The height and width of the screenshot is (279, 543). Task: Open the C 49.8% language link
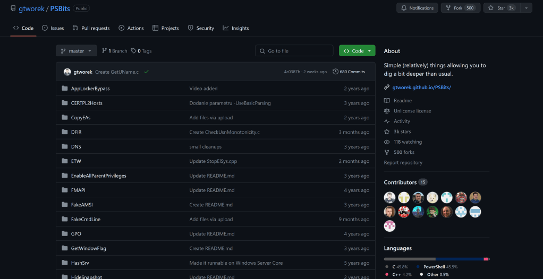(x=397, y=267)
